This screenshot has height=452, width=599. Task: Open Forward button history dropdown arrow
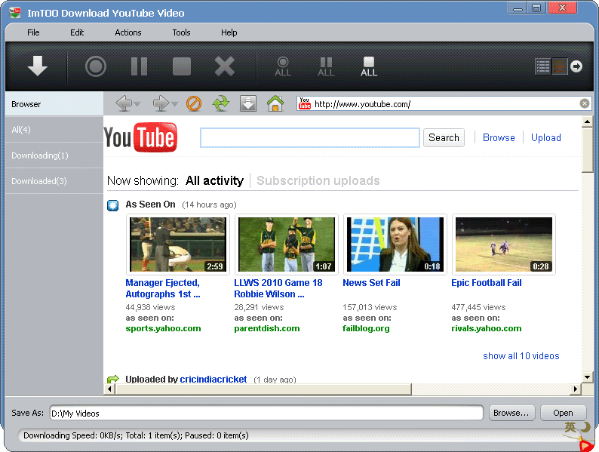[x=174, y=104]
